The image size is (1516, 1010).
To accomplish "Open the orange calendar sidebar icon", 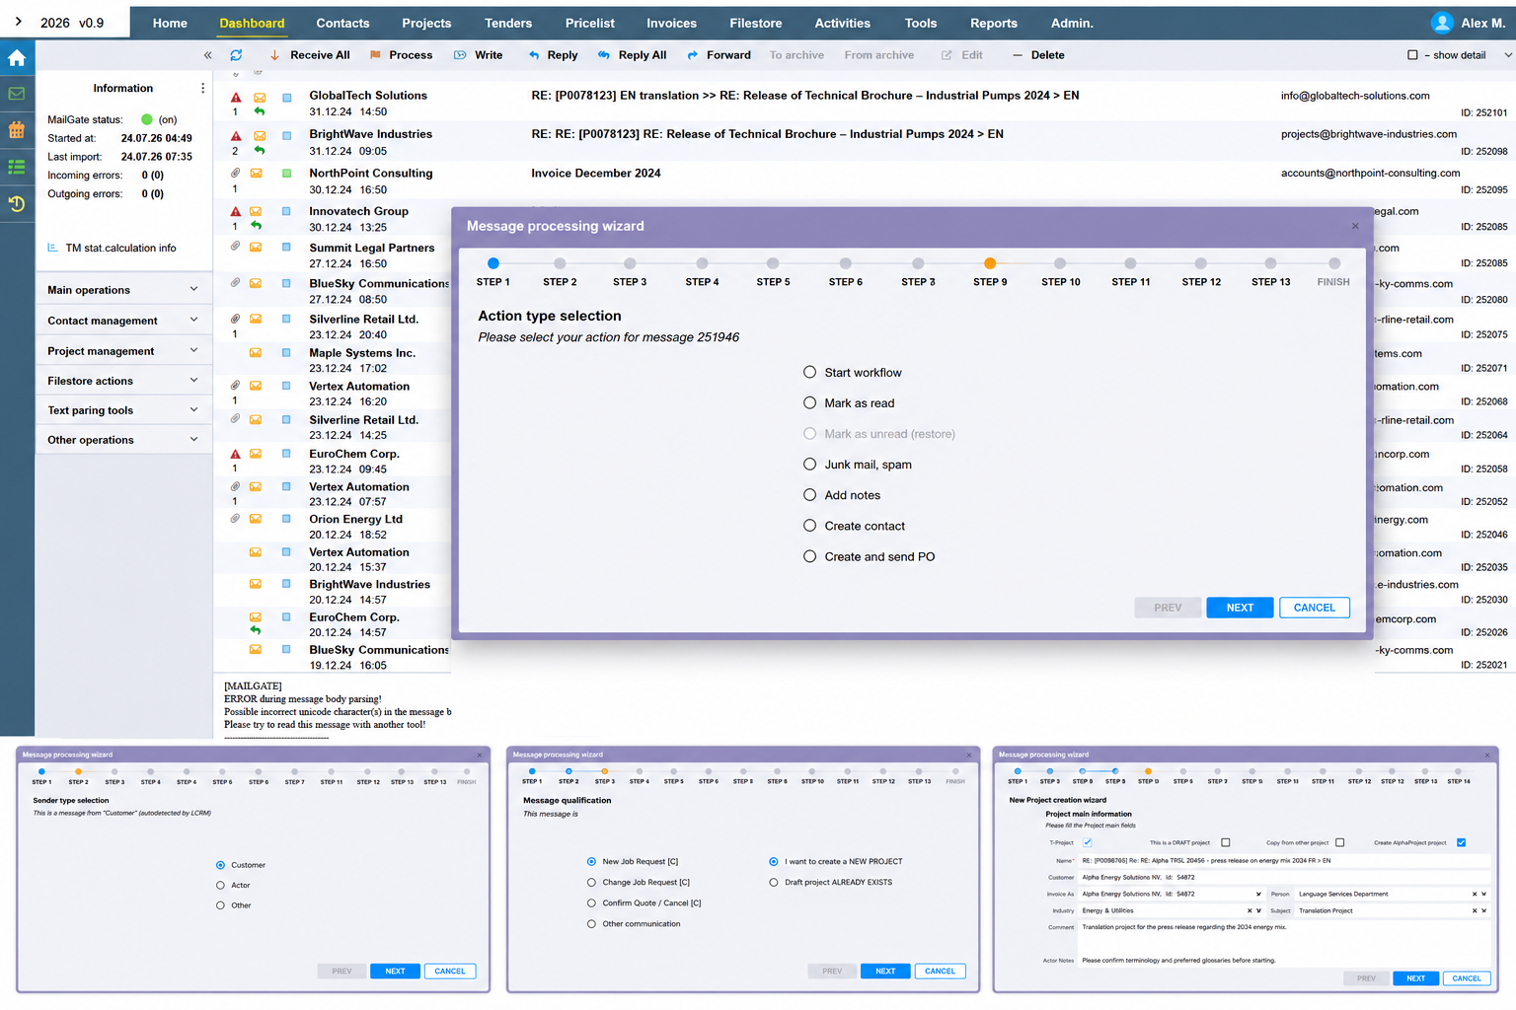I will point(17,129).
